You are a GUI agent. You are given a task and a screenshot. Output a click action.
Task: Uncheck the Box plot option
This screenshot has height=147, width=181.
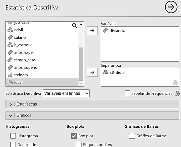(x=74, y=136)
